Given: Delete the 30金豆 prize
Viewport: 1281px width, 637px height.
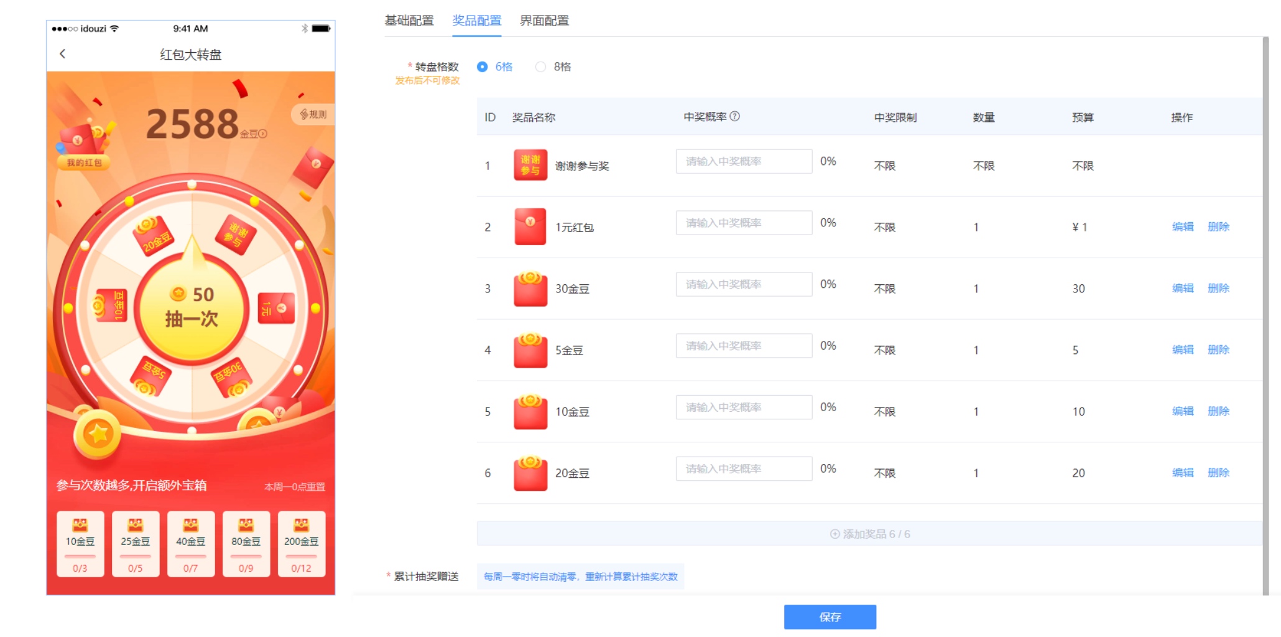Looking at the screenshot, I should click(x=1219, y=288).
